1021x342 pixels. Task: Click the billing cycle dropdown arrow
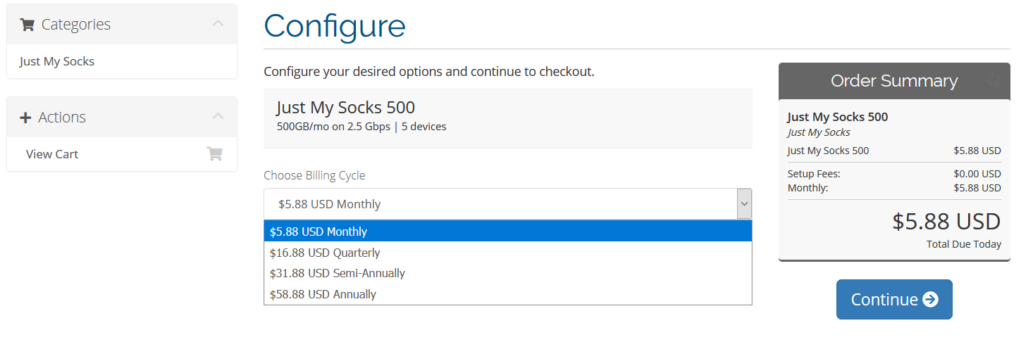744,204
